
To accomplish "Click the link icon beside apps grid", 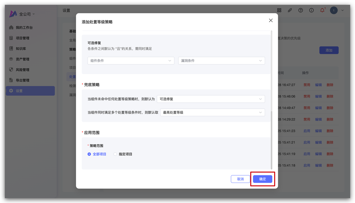I will point(290,10).
